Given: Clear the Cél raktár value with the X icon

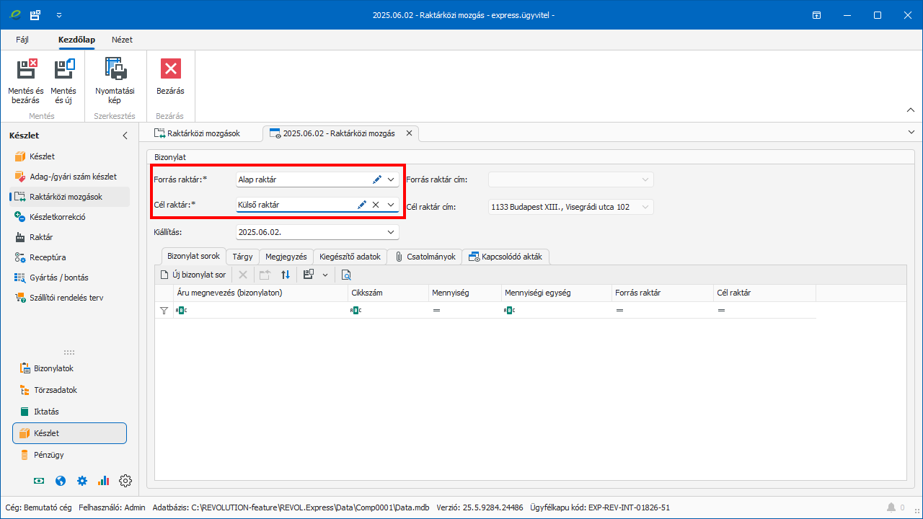Looking at the screenshot, I should point(376,205).
